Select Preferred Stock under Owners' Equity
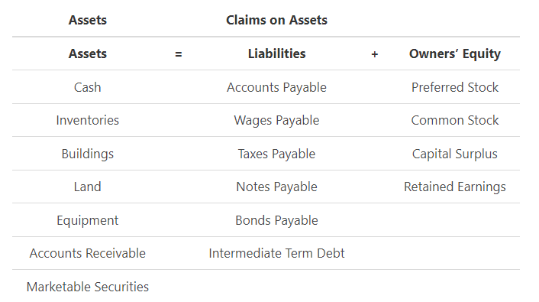Screen dimensions: 539x302 pos(455,87)
